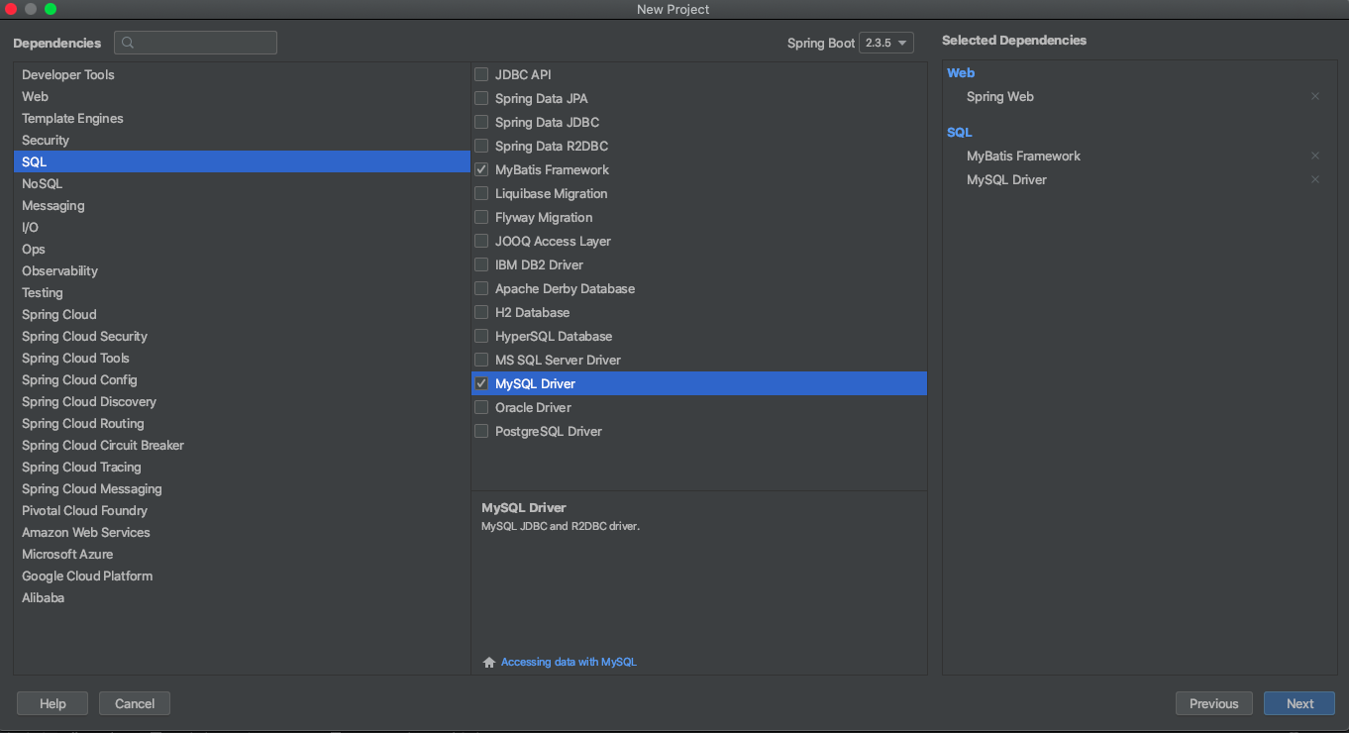Check MS SQL Server Driver checkbox
Screen dimensions: 1349x733
[x=481, y=360]
